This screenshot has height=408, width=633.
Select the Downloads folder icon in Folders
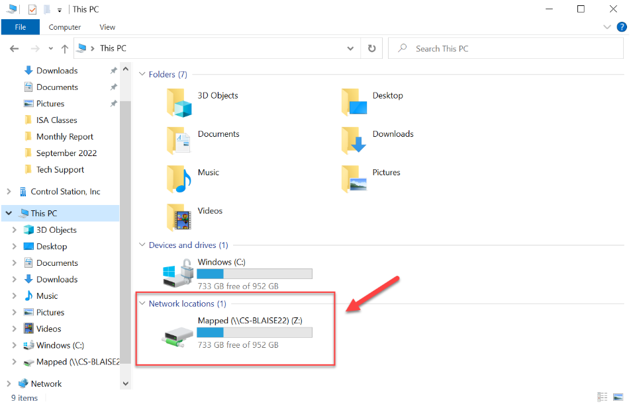point(354,141)
